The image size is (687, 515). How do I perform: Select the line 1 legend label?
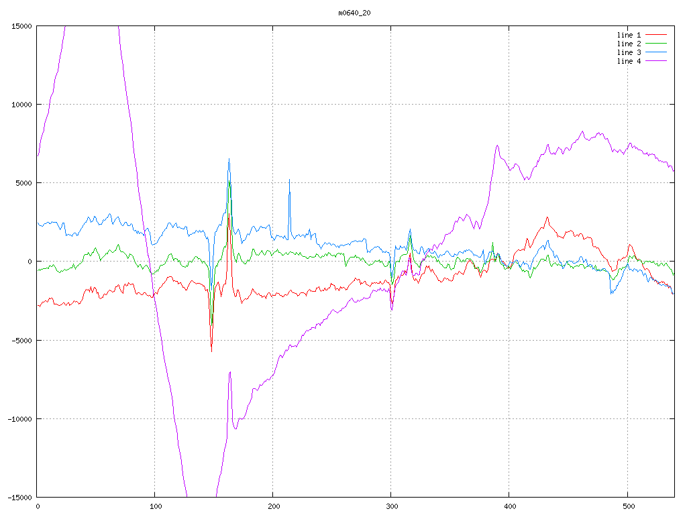pos(629,35)
